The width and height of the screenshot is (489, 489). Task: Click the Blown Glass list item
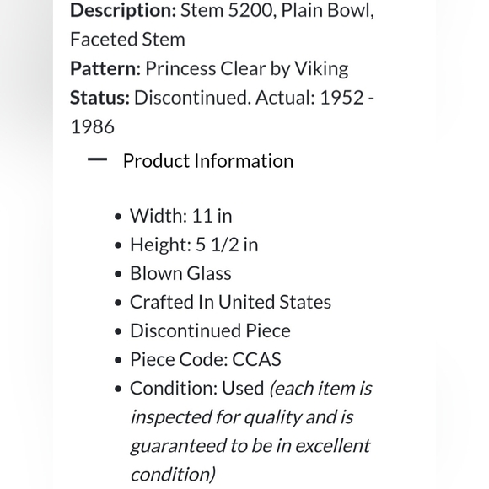pyautogui.click(x=180, y=273)
